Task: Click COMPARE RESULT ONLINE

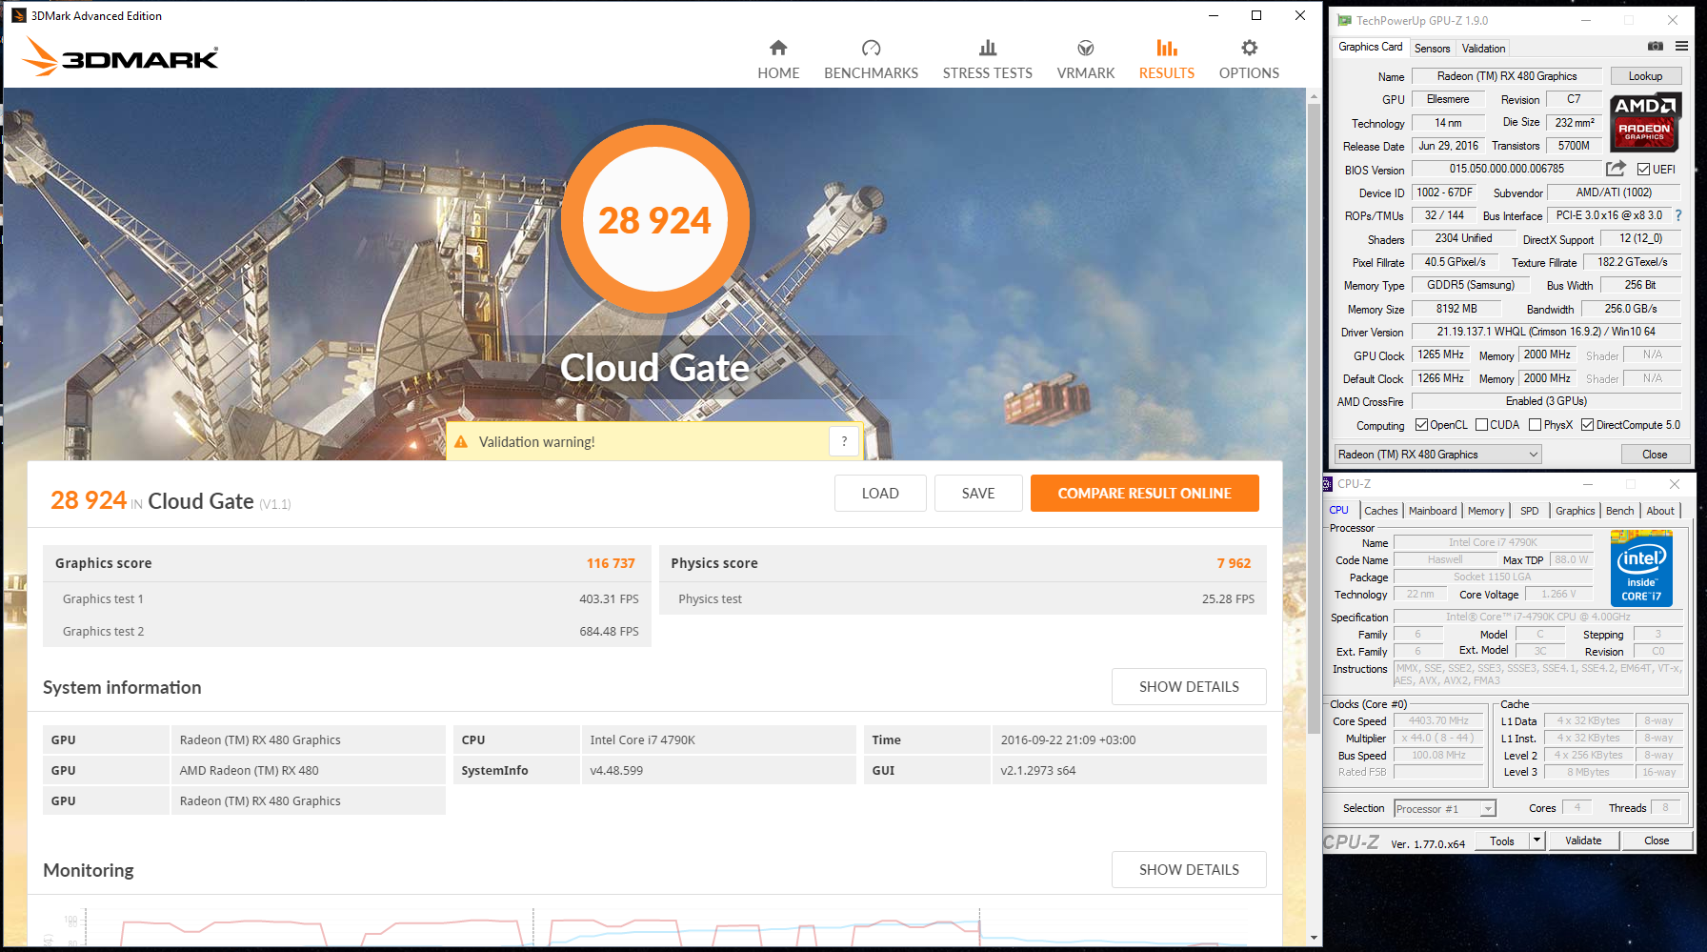Action: (1144, 493)
